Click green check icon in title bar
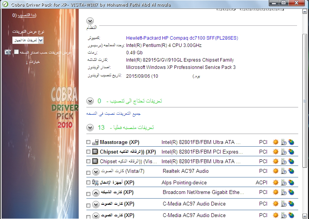The image size is (309, 219). [5, 4]
